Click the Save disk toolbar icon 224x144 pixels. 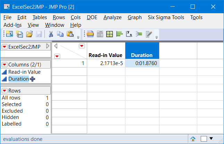click(39, 34)
